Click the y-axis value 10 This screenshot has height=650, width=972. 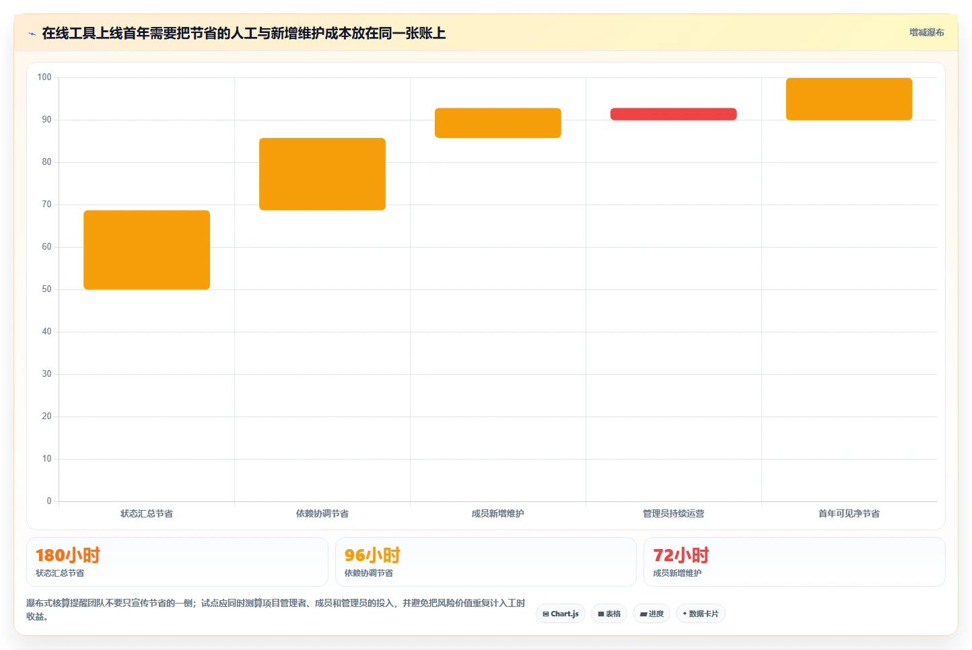point(46,459)
